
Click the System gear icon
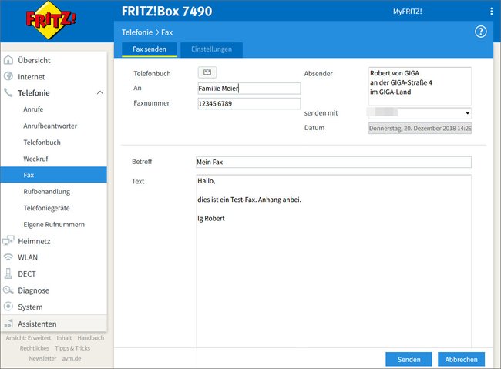click(x=8, y=307)
